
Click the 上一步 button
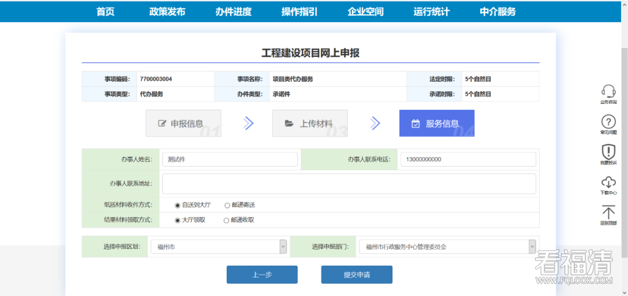point(262,275)
